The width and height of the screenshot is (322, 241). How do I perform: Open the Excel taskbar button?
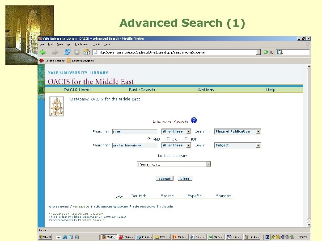(x=216, y=237)
